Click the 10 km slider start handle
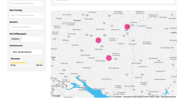 [x=12, y=63]
